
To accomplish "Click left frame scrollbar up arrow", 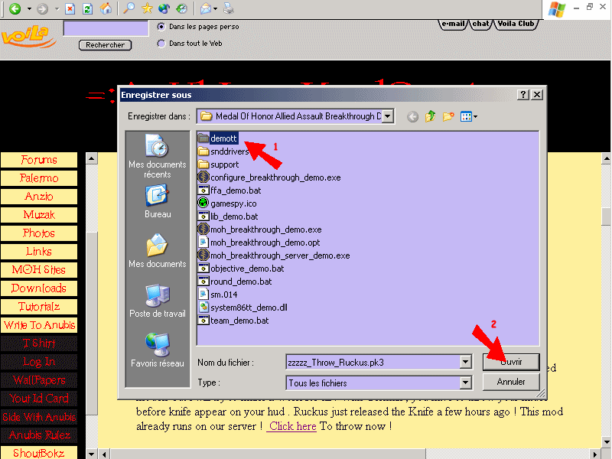I will pyautogui.click(x=91, y=158).
